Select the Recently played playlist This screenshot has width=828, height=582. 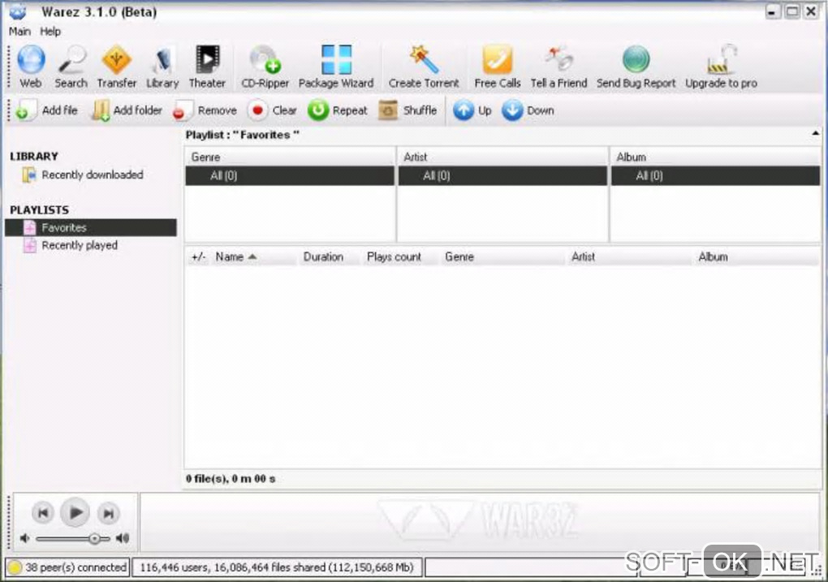coord(71,246)
